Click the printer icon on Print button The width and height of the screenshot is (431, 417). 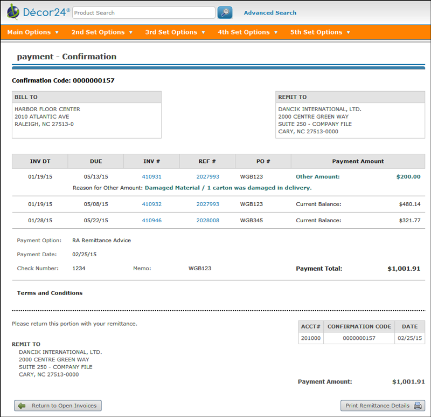click(x=418, y=406)
